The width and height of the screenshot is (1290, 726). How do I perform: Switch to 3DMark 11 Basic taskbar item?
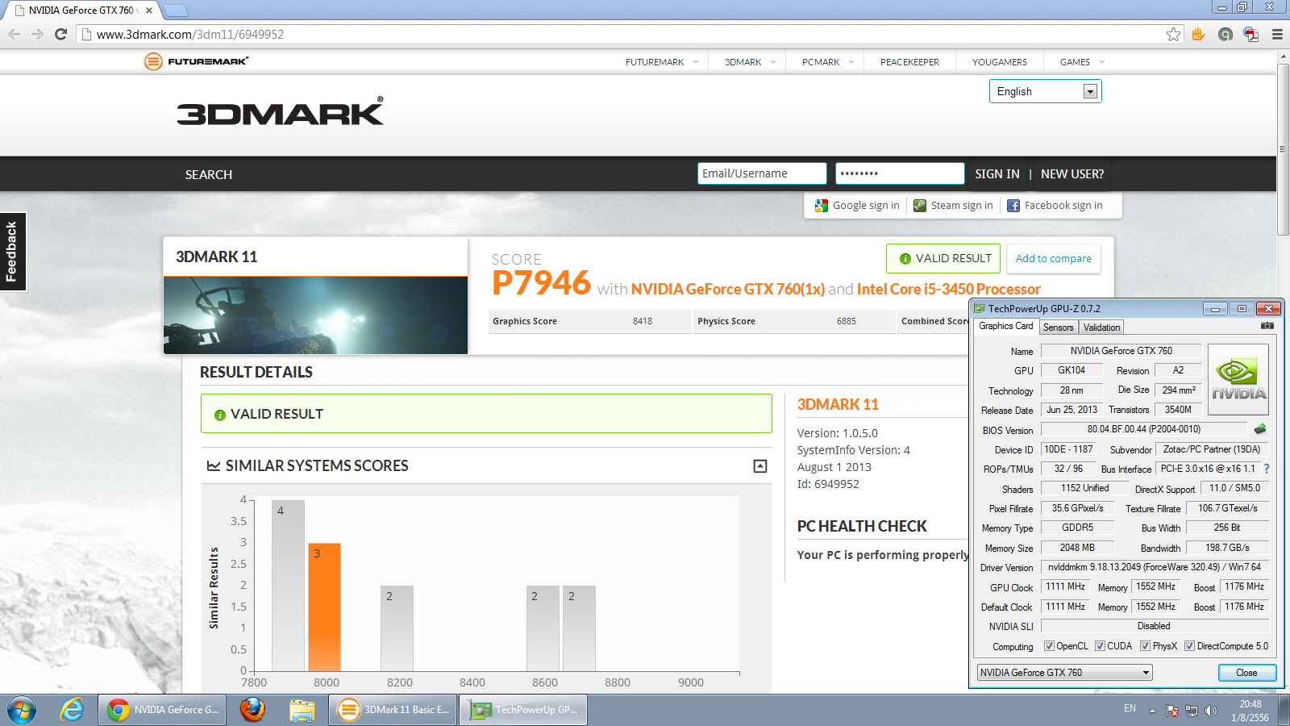click(x=393, y=710)
